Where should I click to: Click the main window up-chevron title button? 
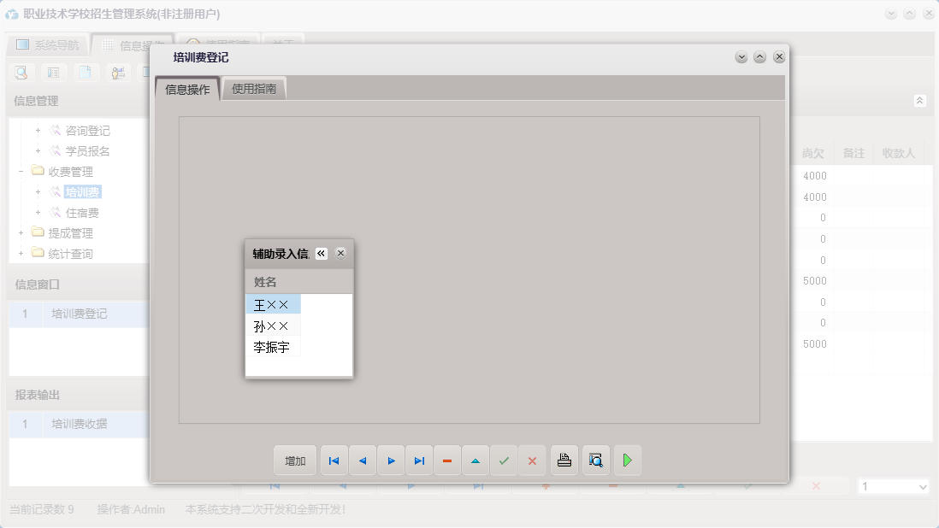pyautogui.click(x=909, y=14)
